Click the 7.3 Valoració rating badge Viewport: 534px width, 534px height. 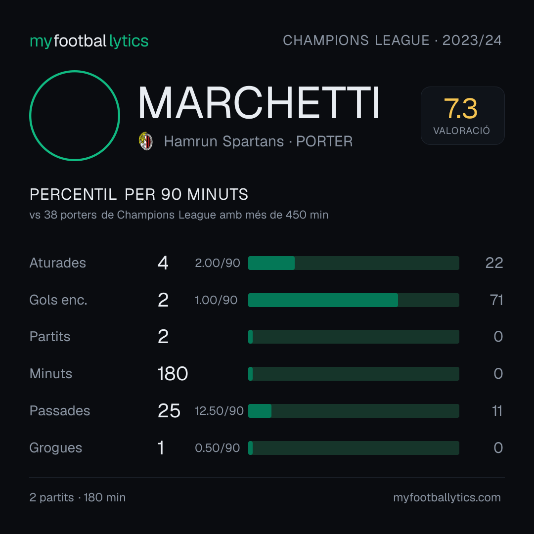click(x=462, y=115)
